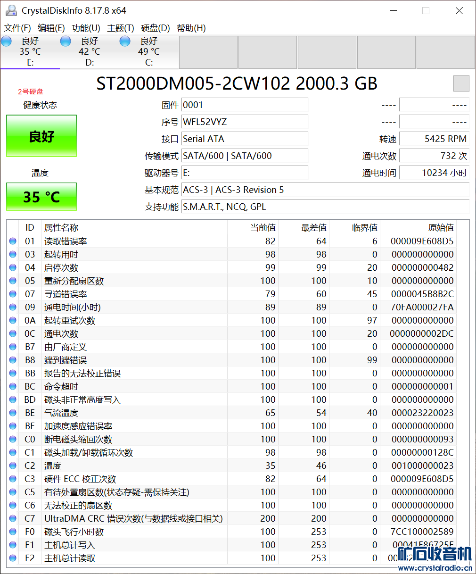Click the blue status orb for ID F0 磁头飞行小时数

click(x=12, y=532)
